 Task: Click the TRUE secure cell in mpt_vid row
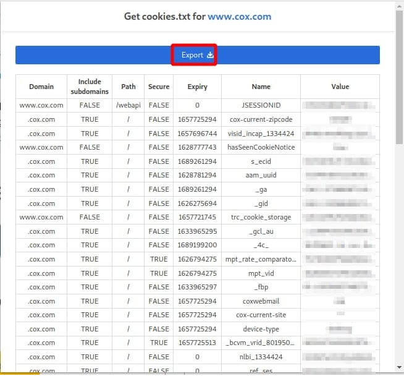click(159, 273)
